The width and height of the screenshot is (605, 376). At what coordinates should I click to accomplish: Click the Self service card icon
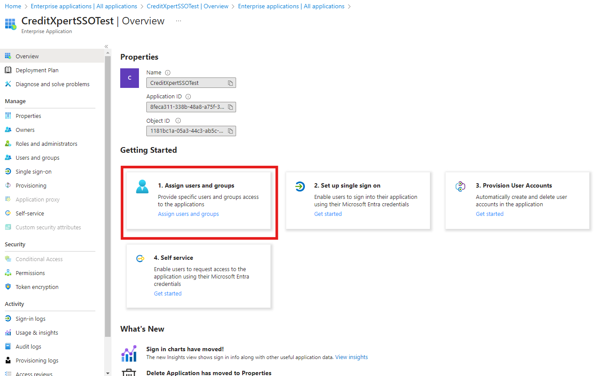click(x=140, y=258)
